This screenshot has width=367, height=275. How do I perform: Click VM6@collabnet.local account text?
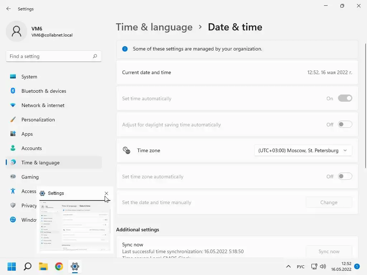pos(52,35)
